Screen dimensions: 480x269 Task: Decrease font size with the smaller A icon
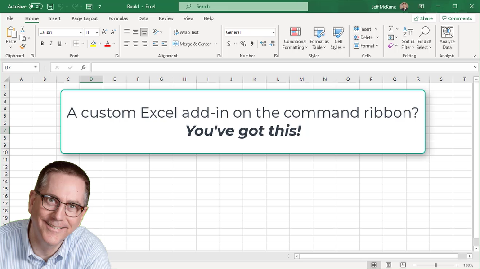coord(113,32)
